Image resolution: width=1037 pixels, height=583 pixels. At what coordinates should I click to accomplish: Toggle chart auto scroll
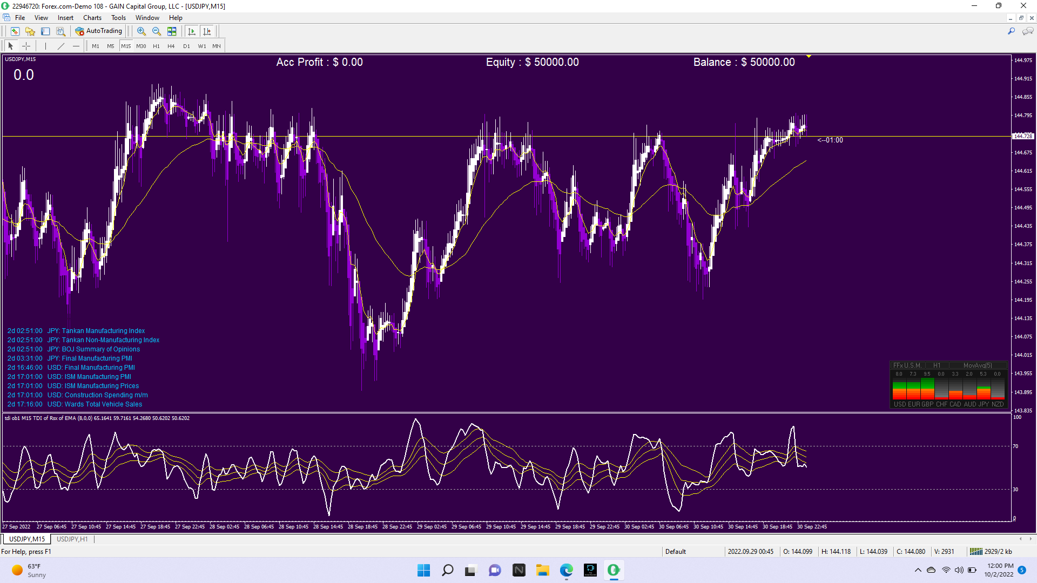point(192,31)
